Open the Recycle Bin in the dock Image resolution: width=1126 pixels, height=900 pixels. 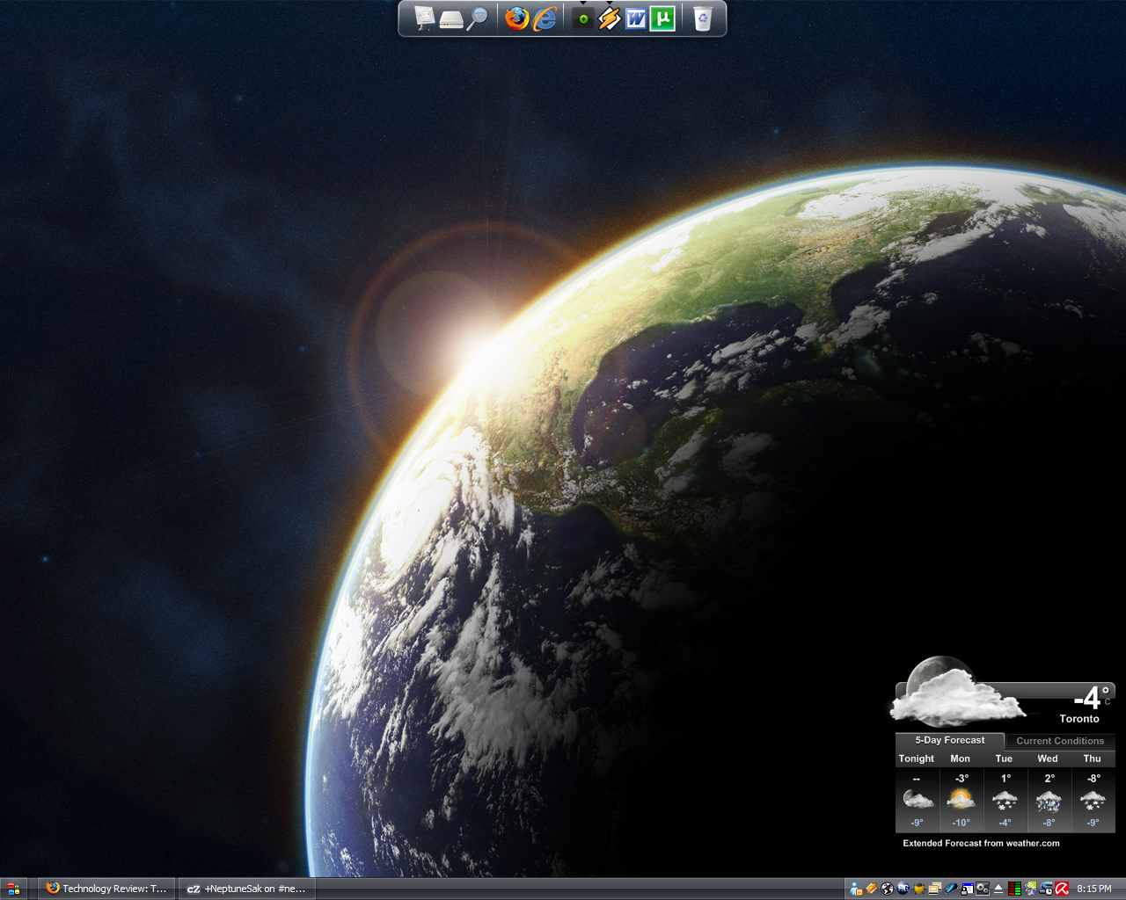pyautogui.click(x=702, y=18)
